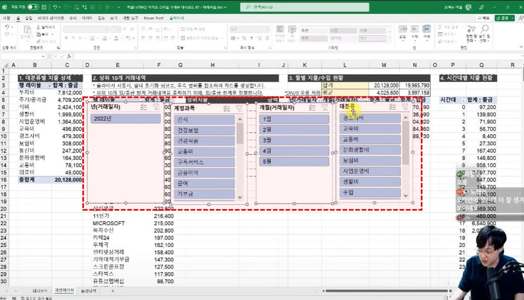Clear the filter on the 개월(거래일자) slicer
Image resolution: width=524 pixels, height=300 pixels.
324,108
